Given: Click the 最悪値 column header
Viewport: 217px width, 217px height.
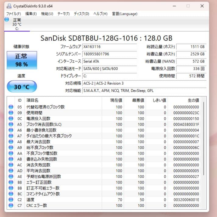Looking at the screenshot, I should (x=135, y=100).
